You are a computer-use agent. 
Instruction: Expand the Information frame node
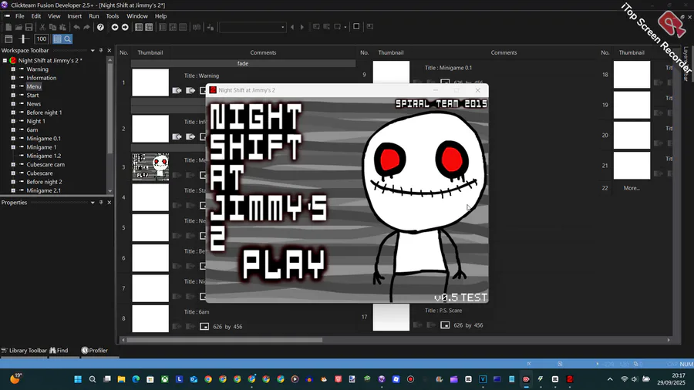click(x=13, y=78)
